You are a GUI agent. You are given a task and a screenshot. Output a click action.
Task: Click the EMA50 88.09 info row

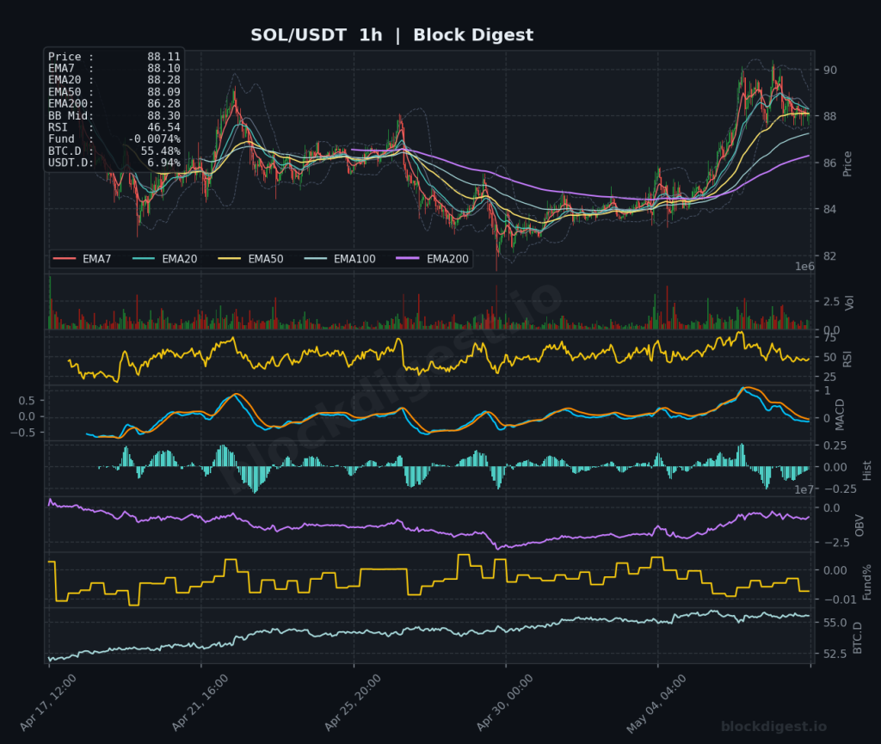point(114,92)
